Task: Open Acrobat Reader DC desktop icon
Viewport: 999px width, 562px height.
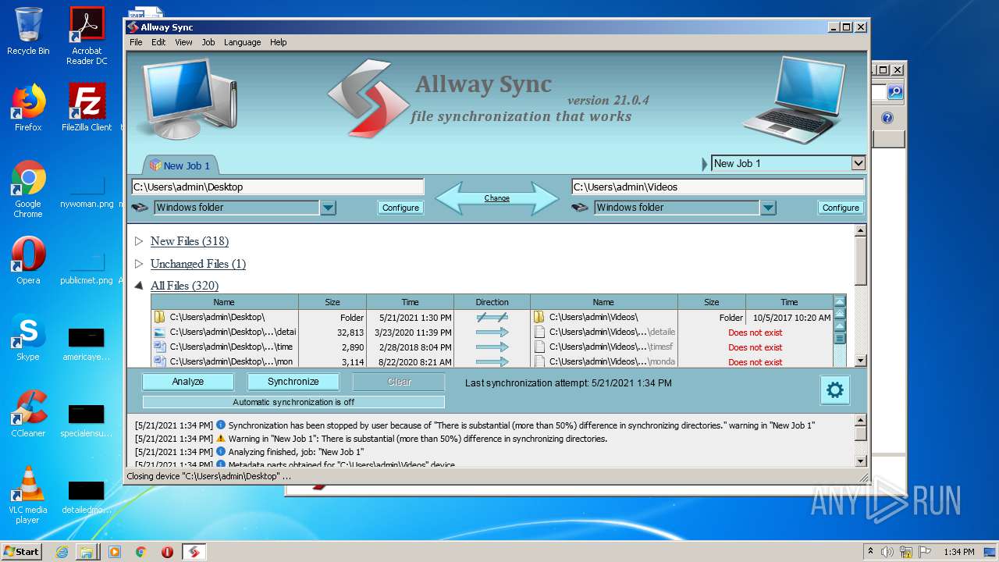Action: [87, 36]
